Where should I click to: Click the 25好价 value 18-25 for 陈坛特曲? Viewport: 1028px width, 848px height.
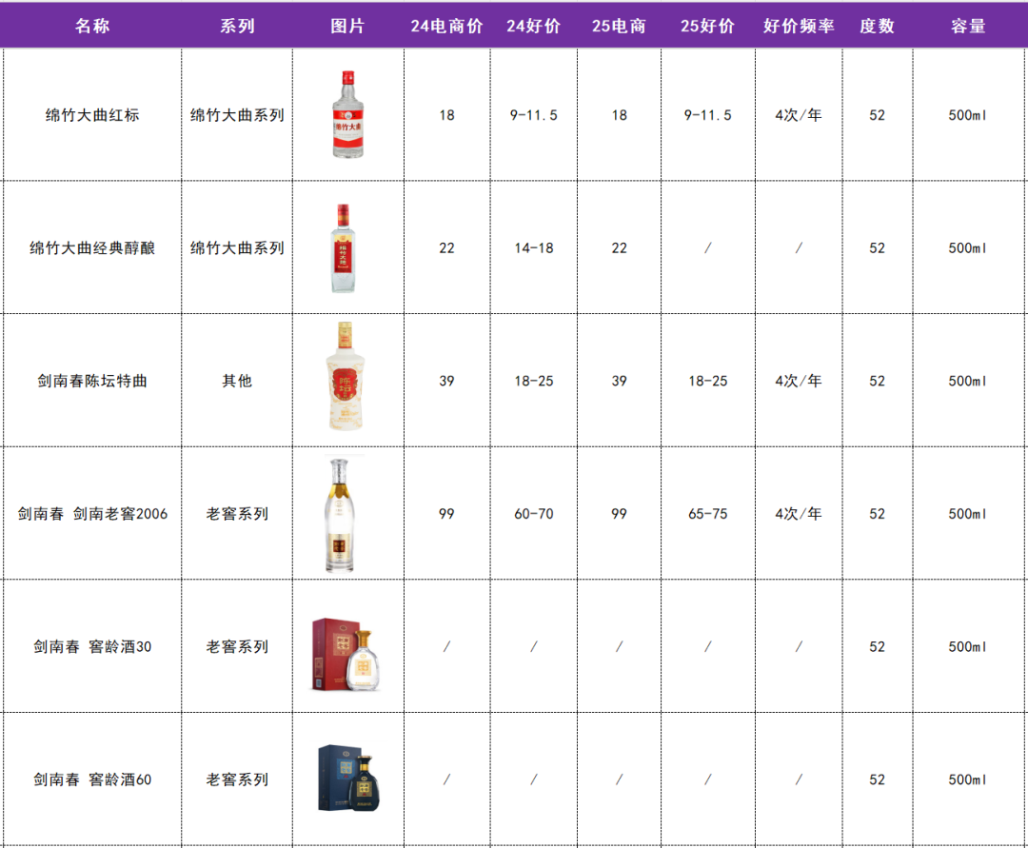pos(707,381)
